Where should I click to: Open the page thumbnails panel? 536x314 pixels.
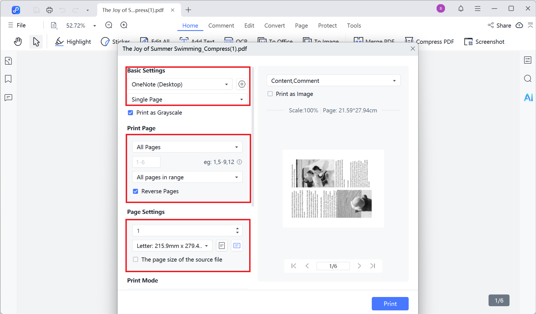[x=8, y=61]
